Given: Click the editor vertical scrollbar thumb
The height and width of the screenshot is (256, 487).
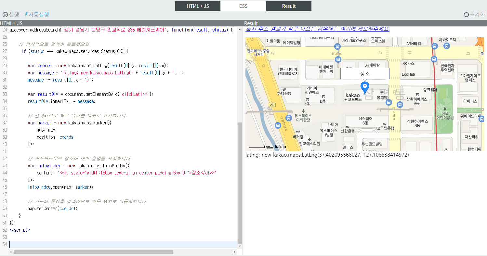Looking at the screenshot, I should pos(240,183).
